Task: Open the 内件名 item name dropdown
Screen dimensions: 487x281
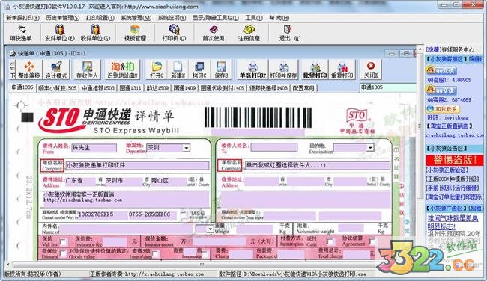Action: coord(211,229)
